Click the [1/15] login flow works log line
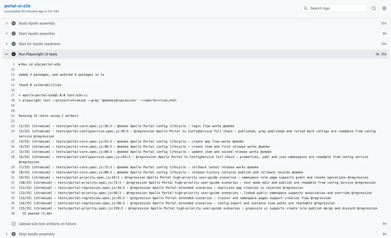The height and width of the screenshot is (238, 391). point(127,126)
